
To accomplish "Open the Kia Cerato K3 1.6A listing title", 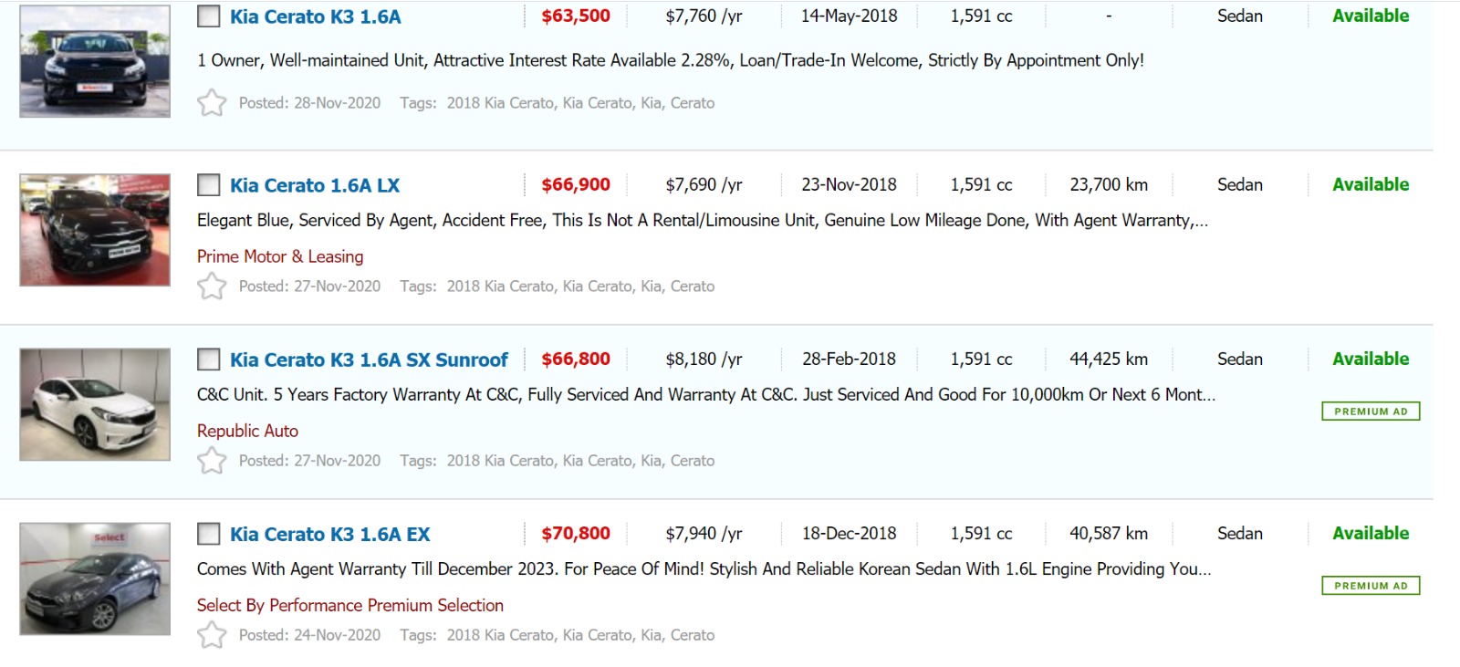I will click(315, 16).
